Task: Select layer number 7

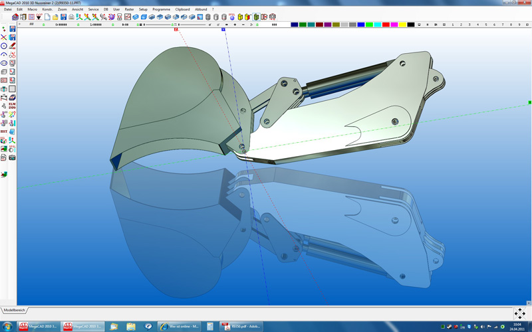Action: pos(503,25)
